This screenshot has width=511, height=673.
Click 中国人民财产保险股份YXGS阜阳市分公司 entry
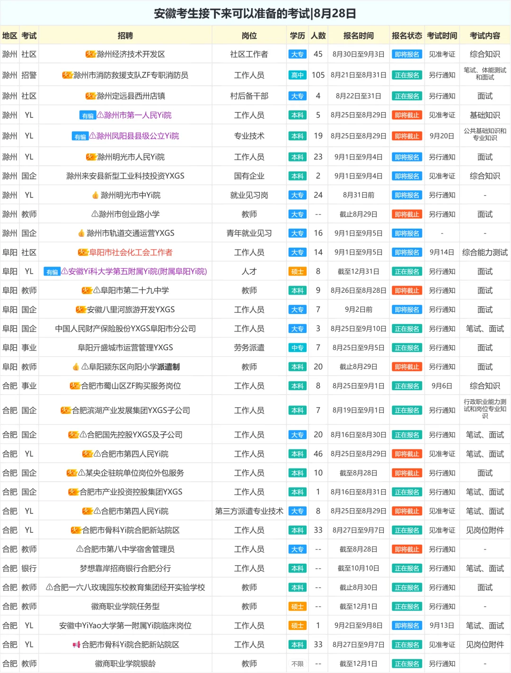click(x=125, y=329)
